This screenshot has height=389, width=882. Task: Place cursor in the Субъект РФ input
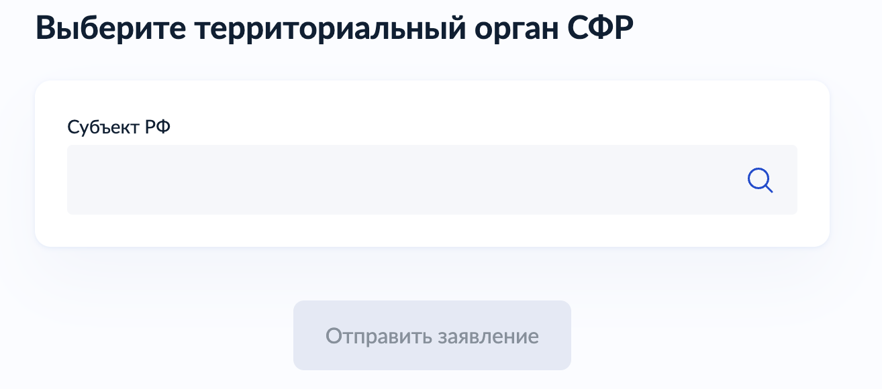403,180
